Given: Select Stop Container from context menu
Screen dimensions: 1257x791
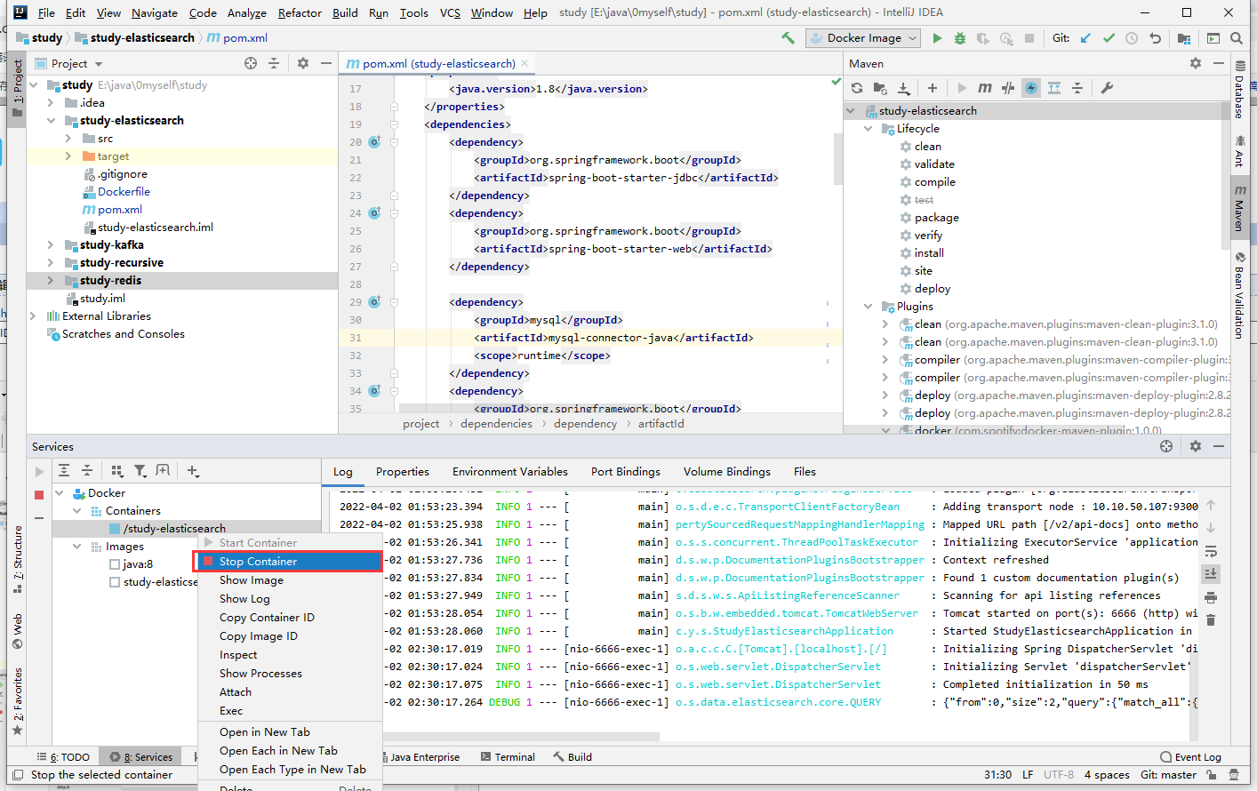Looking at the screenshot, I should (258, 562).
